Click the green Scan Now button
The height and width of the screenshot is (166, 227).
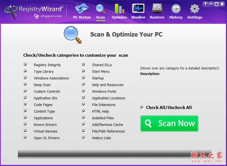(x=169, y=123)
